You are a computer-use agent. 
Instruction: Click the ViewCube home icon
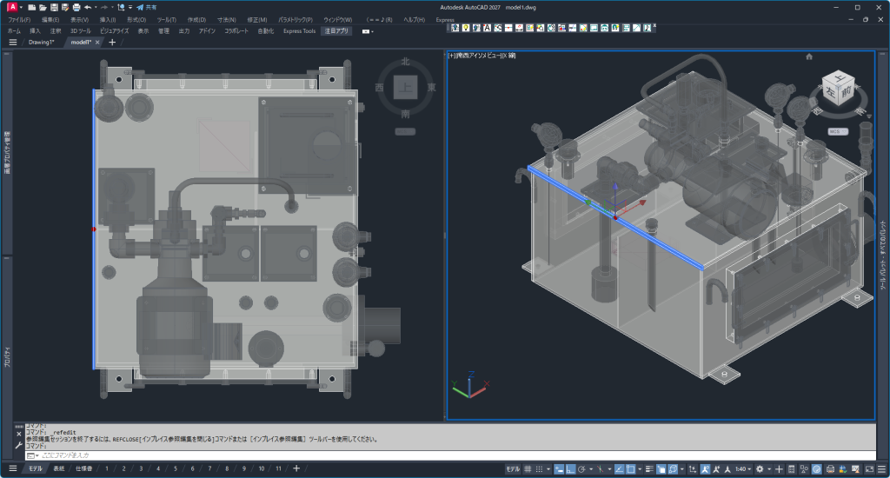click(809, 56)
